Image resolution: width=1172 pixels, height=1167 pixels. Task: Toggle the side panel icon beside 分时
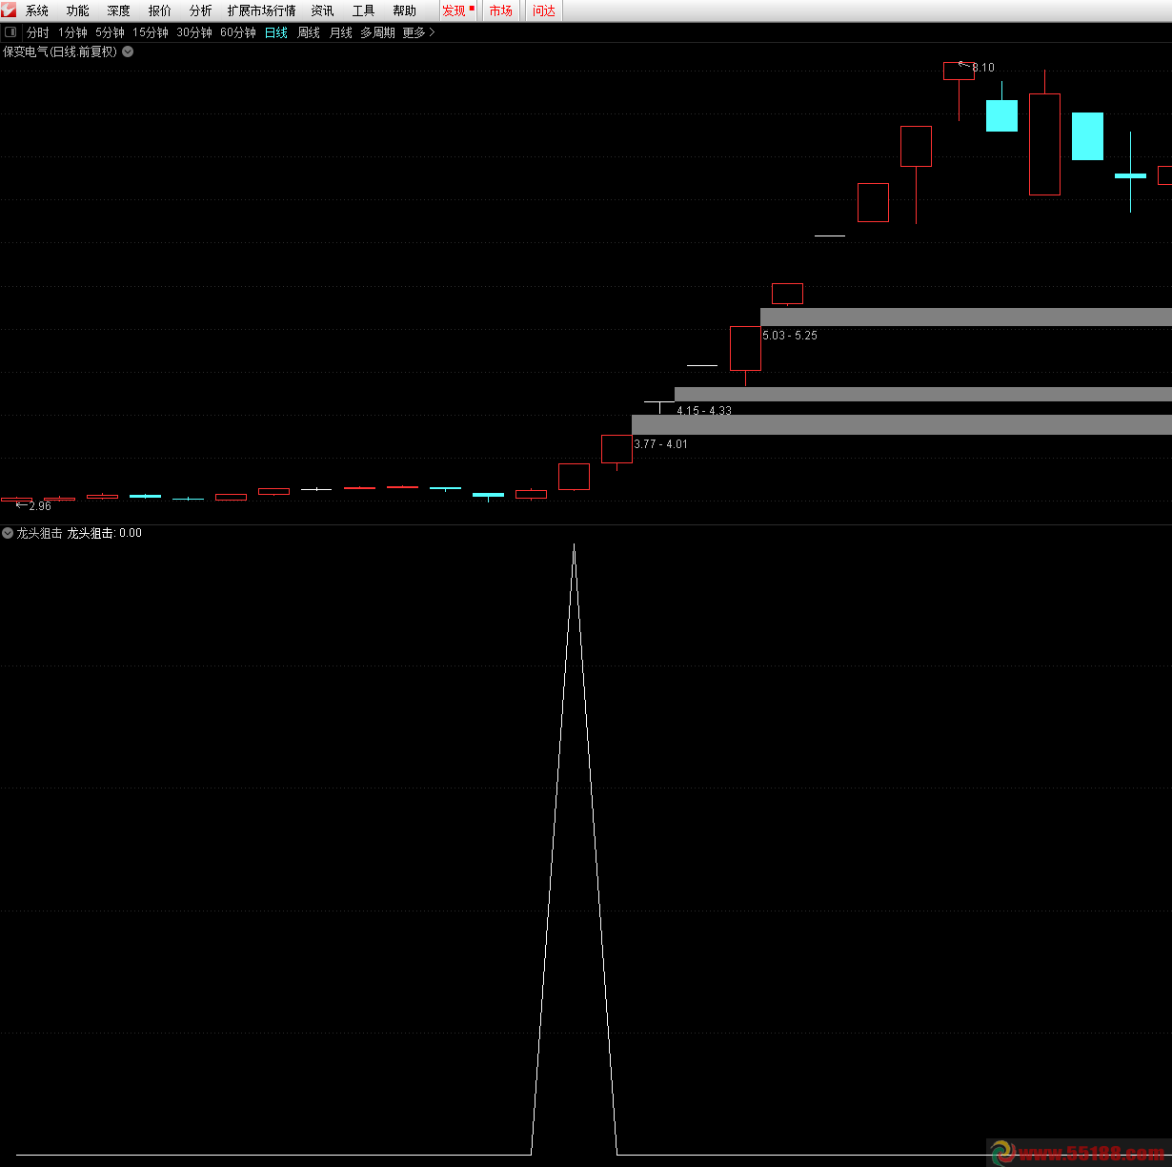click(10, 32)
